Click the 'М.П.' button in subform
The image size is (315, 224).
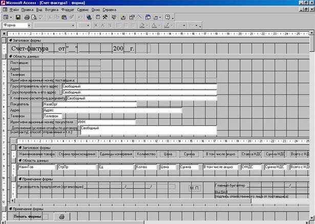[x=195, y=188]
